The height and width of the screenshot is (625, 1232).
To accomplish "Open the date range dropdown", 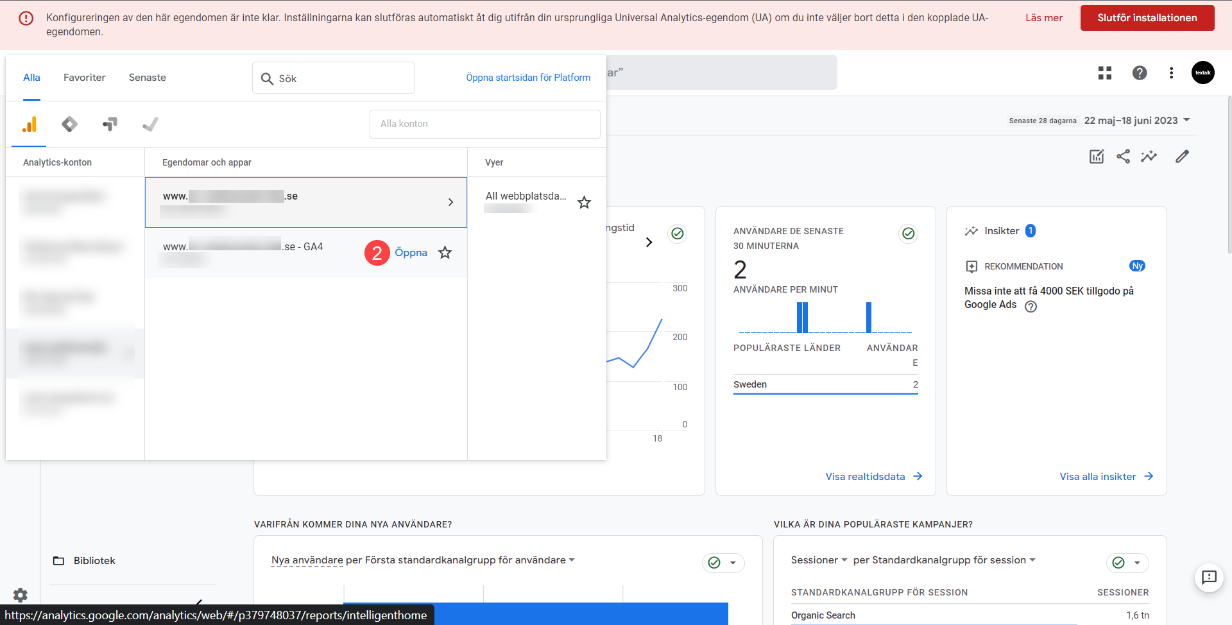I will (1136, 121).
